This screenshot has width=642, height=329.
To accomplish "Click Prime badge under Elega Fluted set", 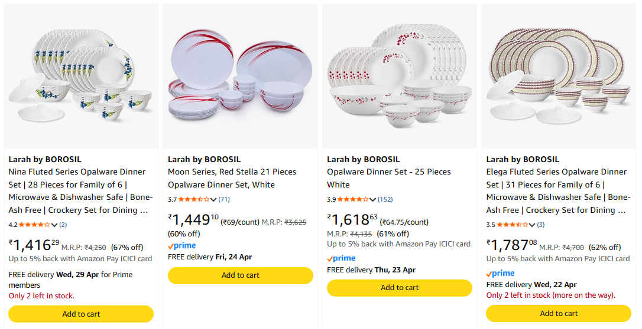I will point(500,274).
